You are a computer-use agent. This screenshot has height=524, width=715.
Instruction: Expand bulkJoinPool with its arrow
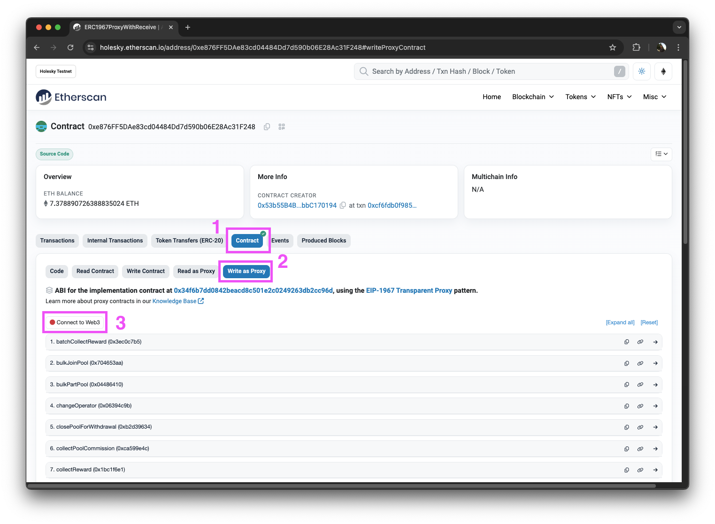pos(655,363)
